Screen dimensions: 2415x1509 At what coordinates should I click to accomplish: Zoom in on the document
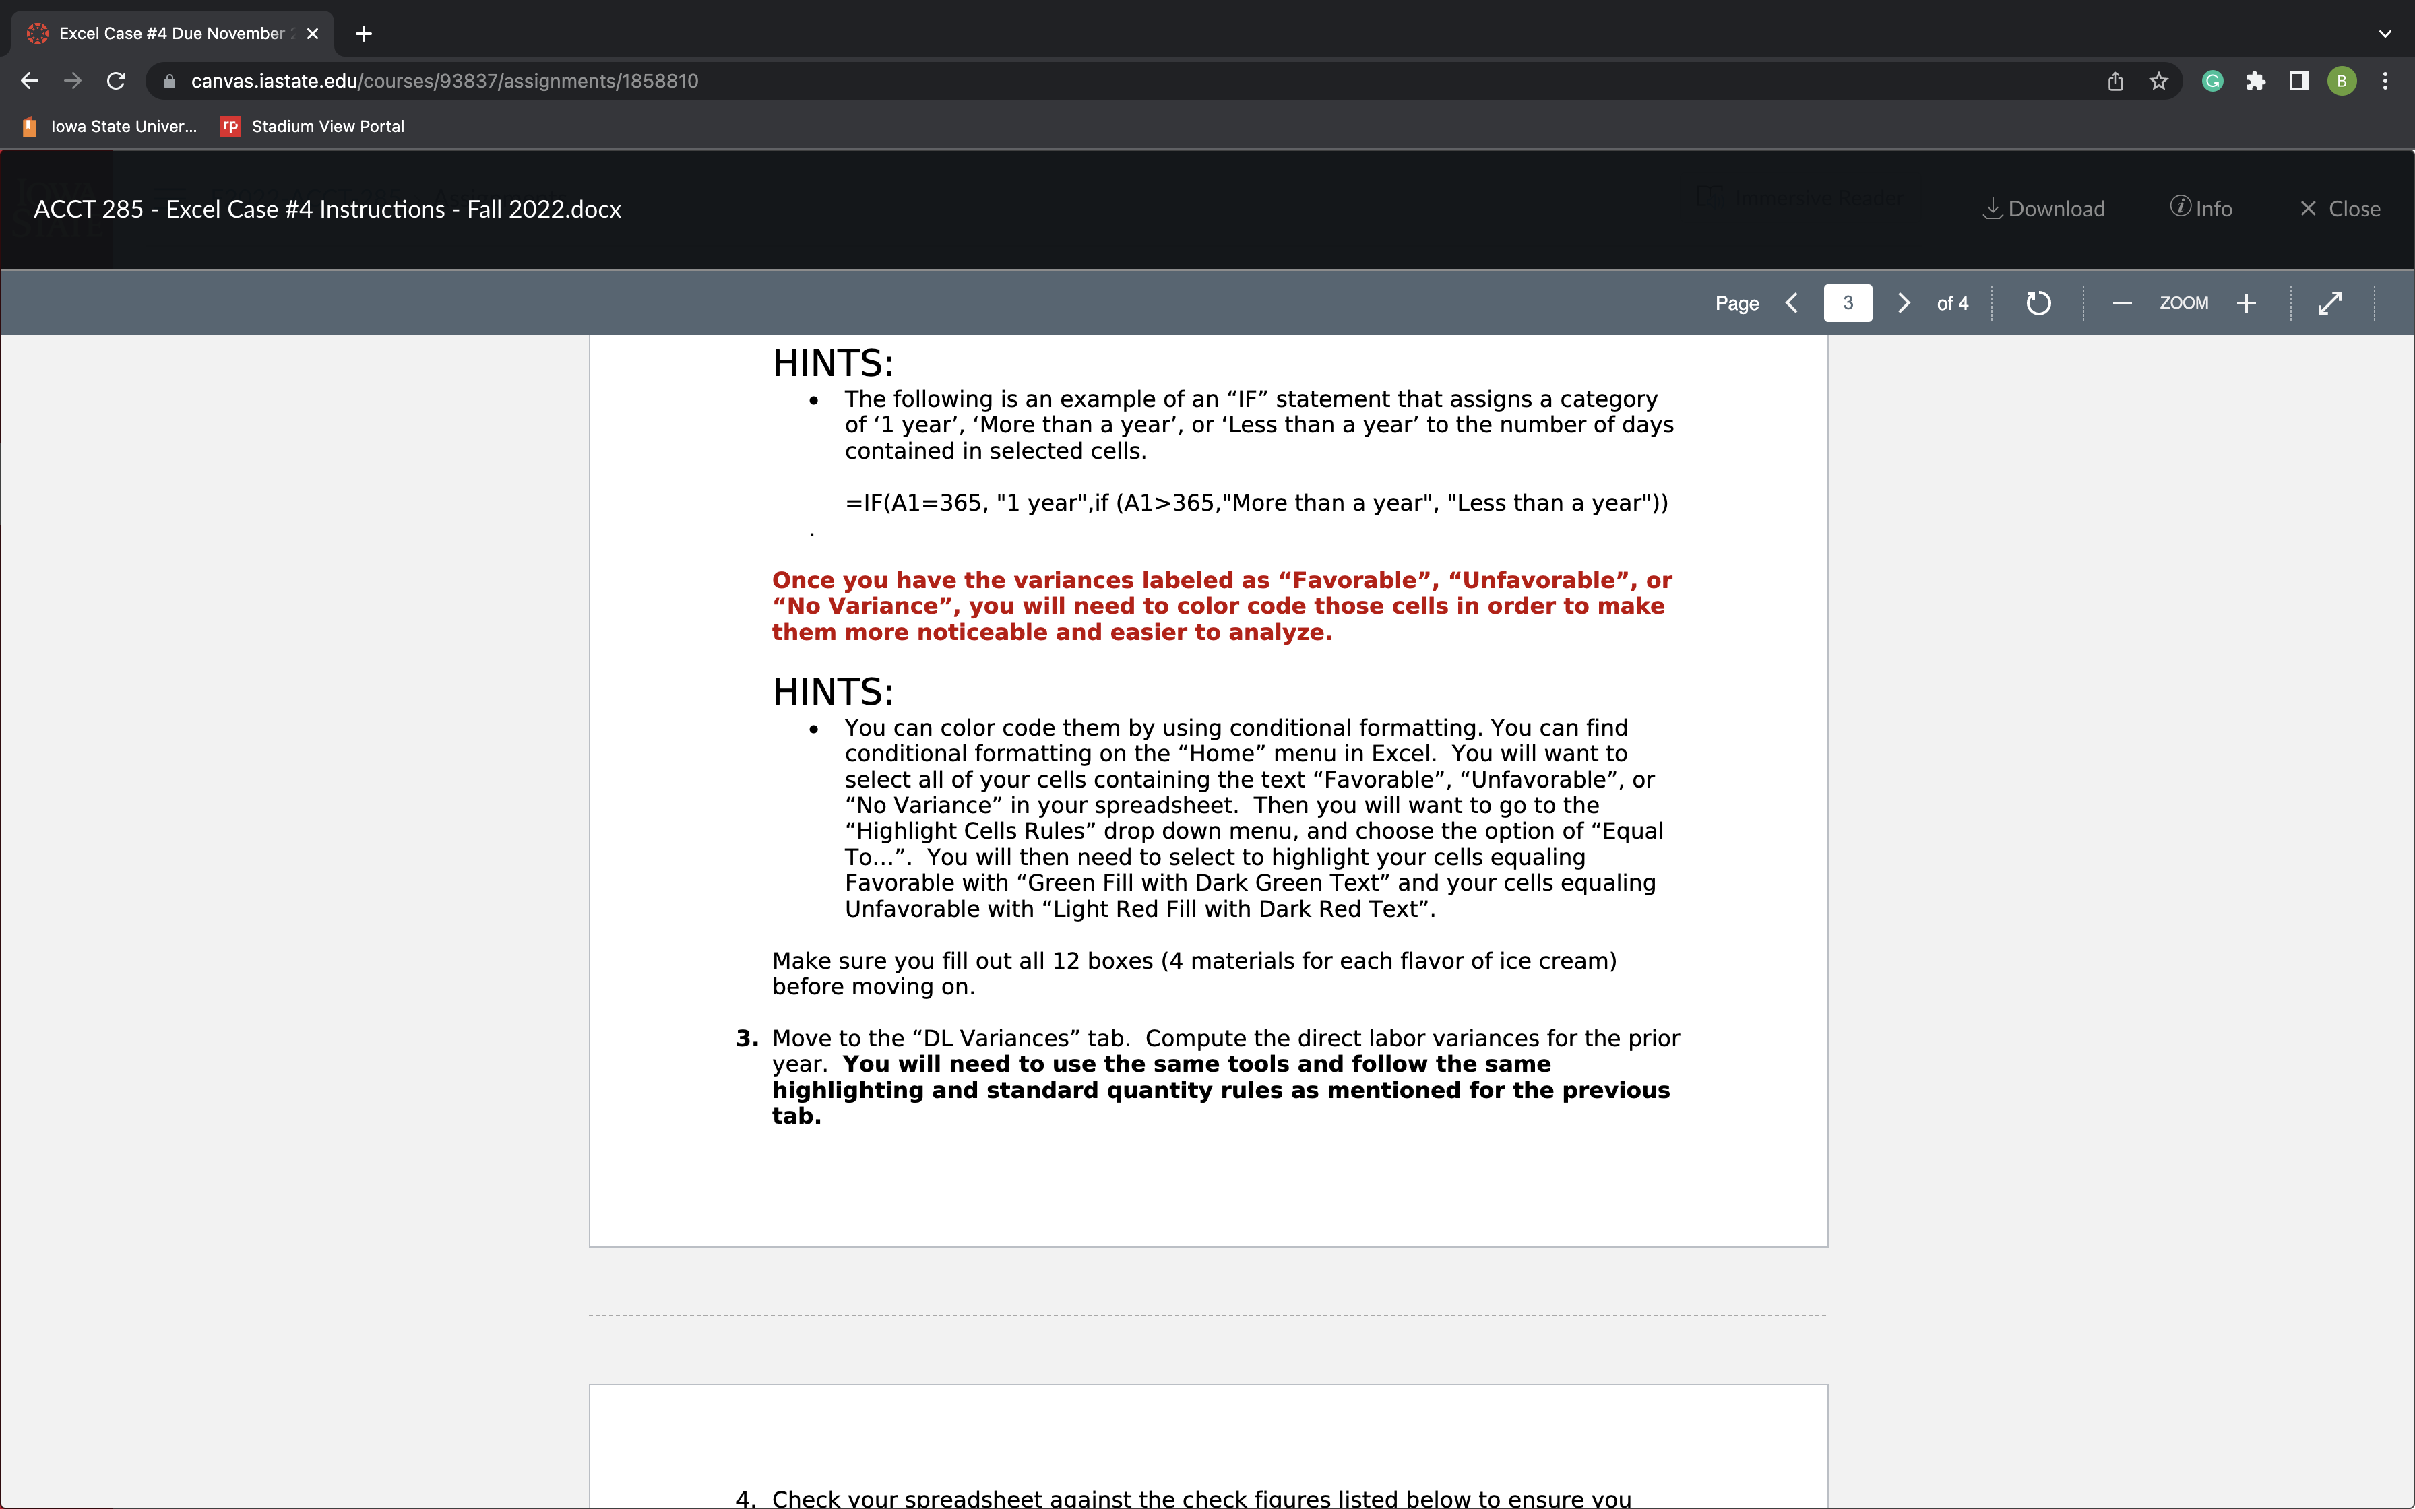[x=2247, y=302]
